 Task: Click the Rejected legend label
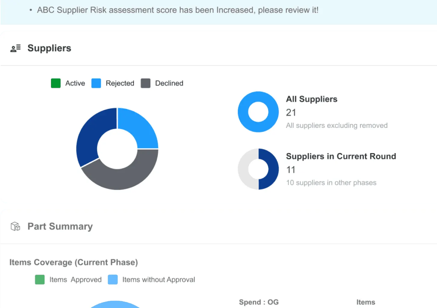(x=120, y=83)
